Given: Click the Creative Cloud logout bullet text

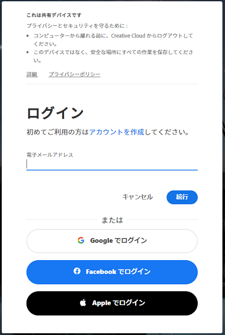Looking at the screenshot, I should point(113,40).
